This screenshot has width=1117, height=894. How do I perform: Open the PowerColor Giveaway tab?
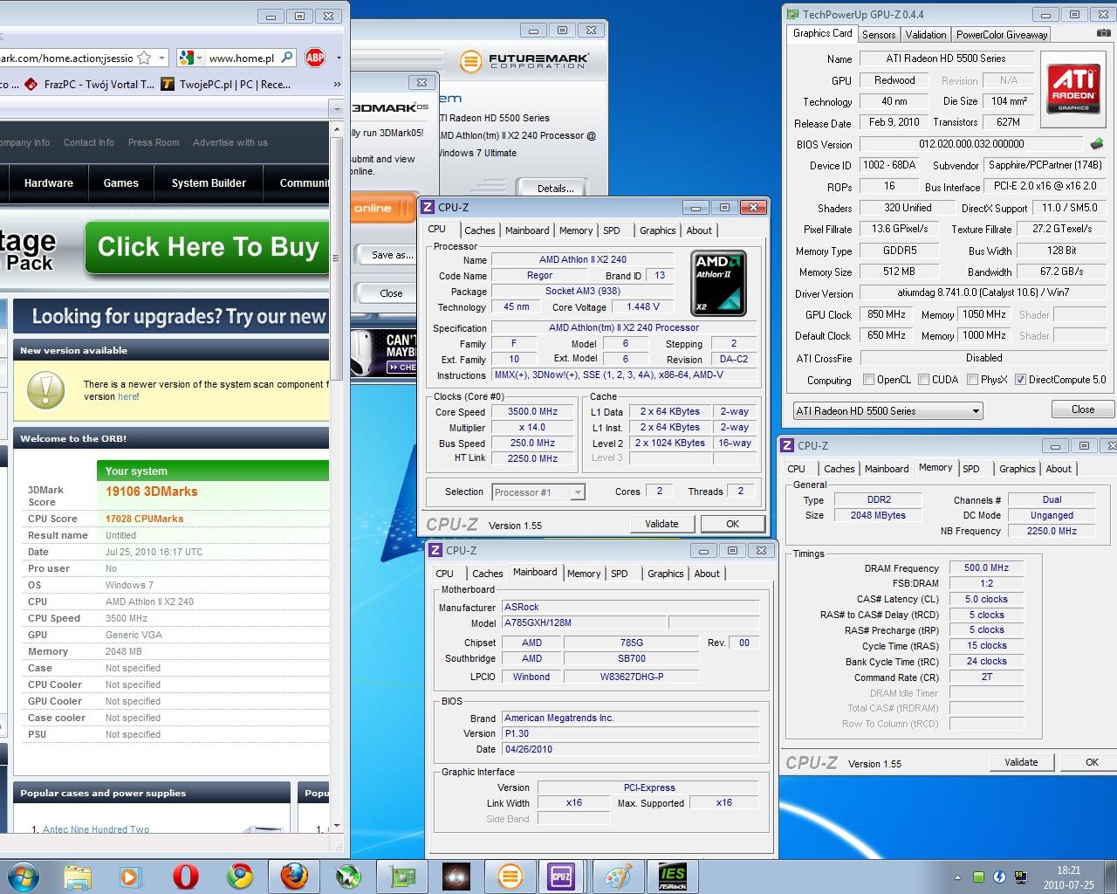pos(1001,35)
